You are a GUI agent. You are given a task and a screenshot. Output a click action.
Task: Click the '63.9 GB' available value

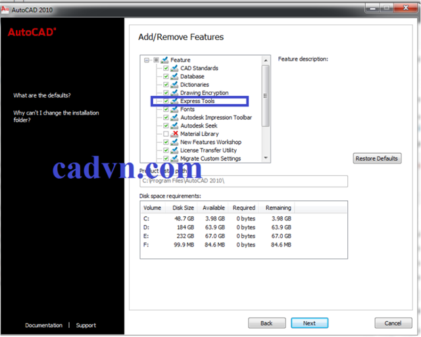(215, 227)
